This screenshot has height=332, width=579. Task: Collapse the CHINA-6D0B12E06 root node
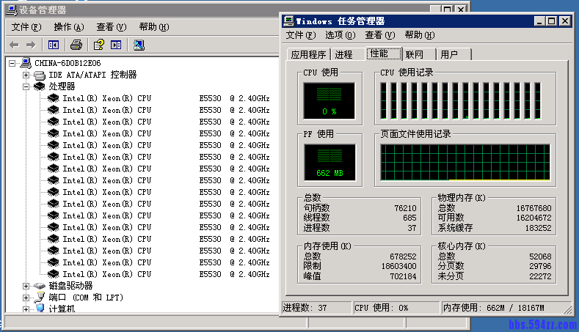pos(12,64)
